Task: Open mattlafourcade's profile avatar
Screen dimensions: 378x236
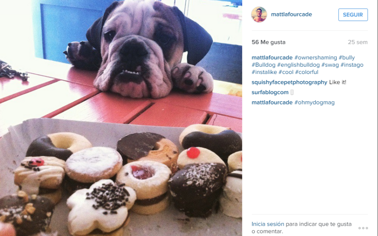Action: point(259,15)
